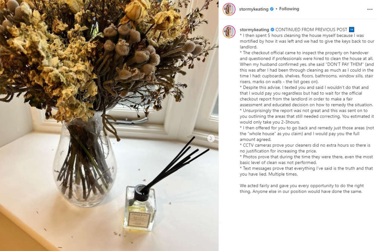Screen dimensions: 377x251
Task: Click the verified badge beside header username
Action: click(x=272, y=9)
